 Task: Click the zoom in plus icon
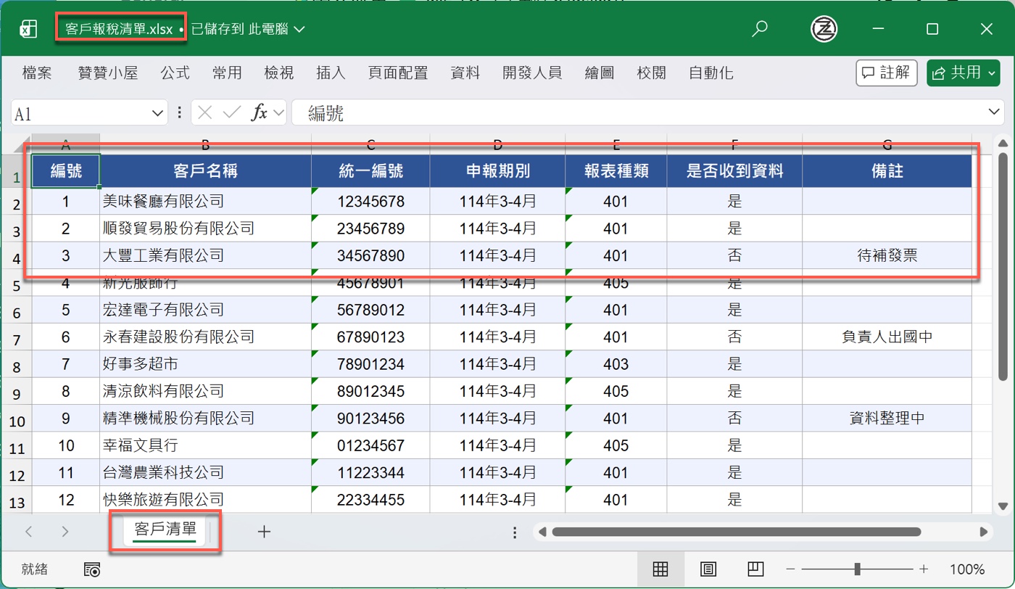(924, 569)
